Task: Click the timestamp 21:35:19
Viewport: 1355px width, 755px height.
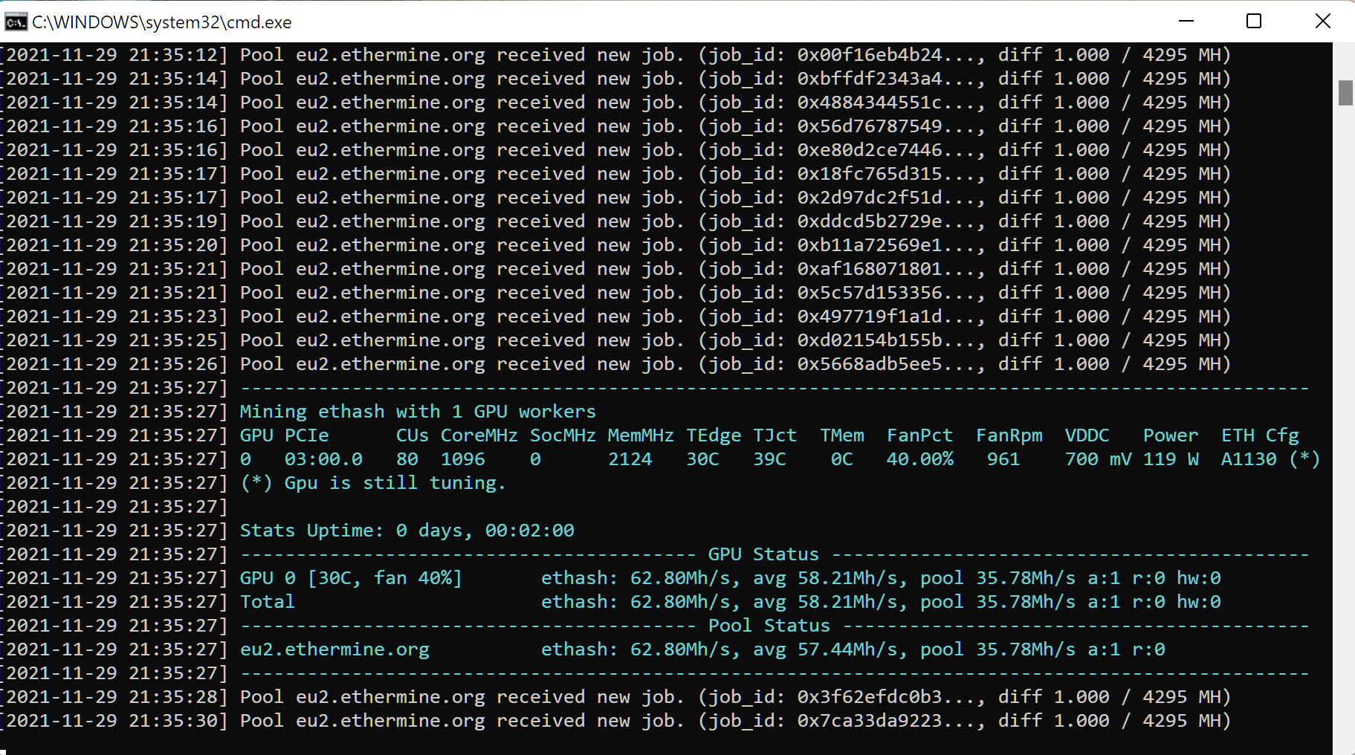Action: pyautogui.click(x=173, y=221)
